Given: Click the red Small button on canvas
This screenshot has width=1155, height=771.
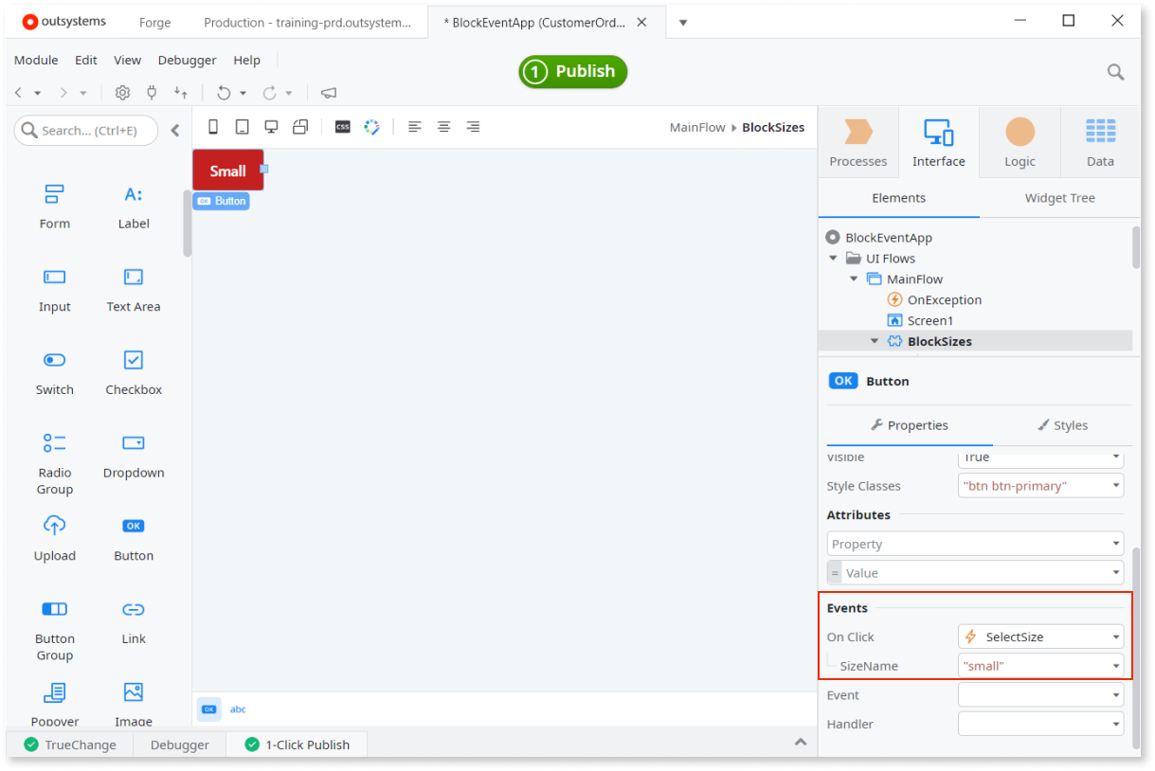Looking at the screenshot, I should pos(227,170).
